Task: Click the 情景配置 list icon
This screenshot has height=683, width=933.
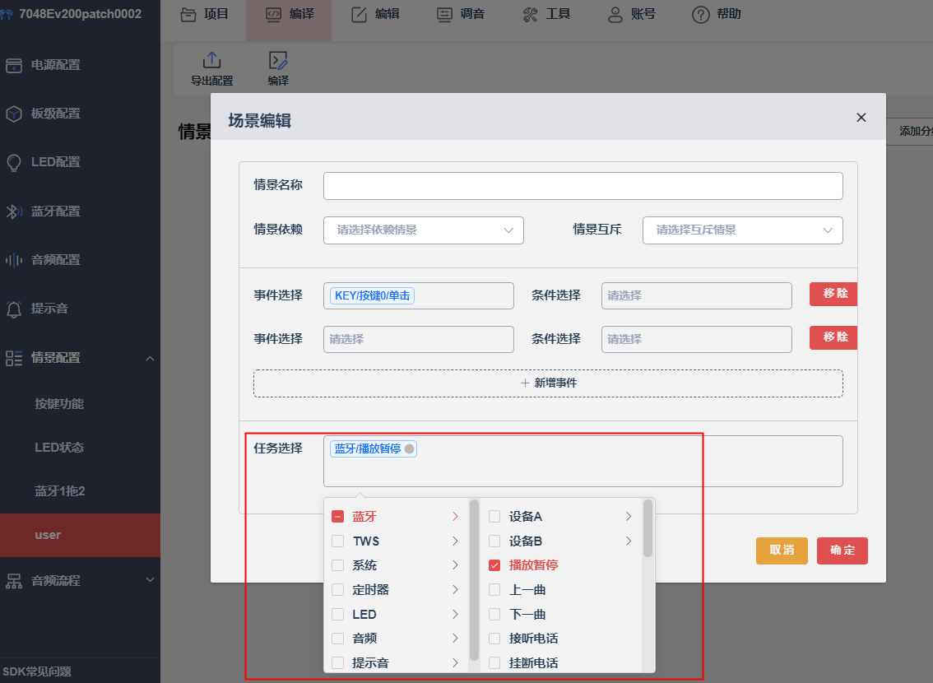Action: [14, 358]
